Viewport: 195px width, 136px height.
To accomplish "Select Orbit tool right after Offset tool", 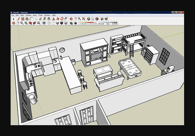I will [71, 19].
